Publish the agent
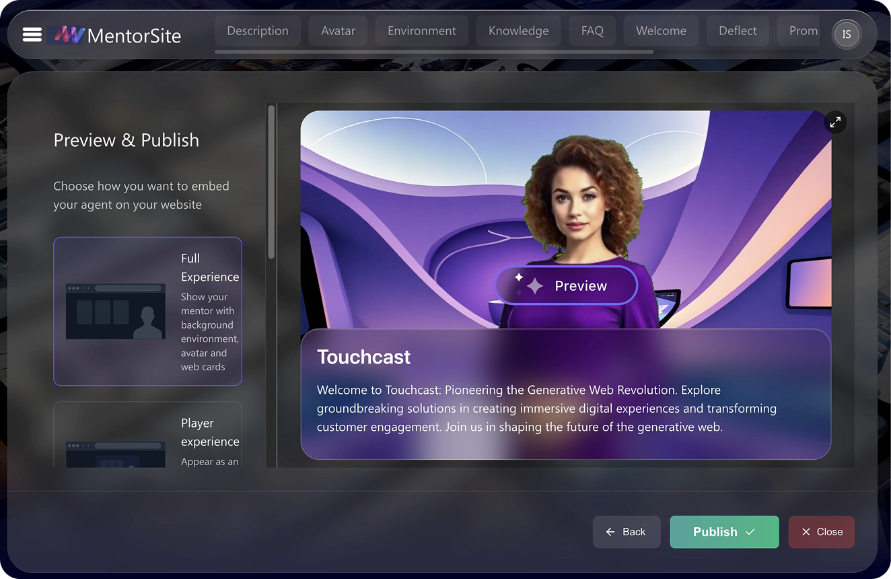The image size is (891, 579). click(x=724, y=532)
